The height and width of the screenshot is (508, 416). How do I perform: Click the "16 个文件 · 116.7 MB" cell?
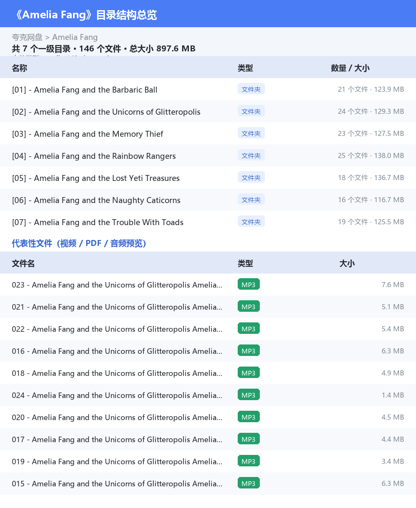click(x=371, y=199)
